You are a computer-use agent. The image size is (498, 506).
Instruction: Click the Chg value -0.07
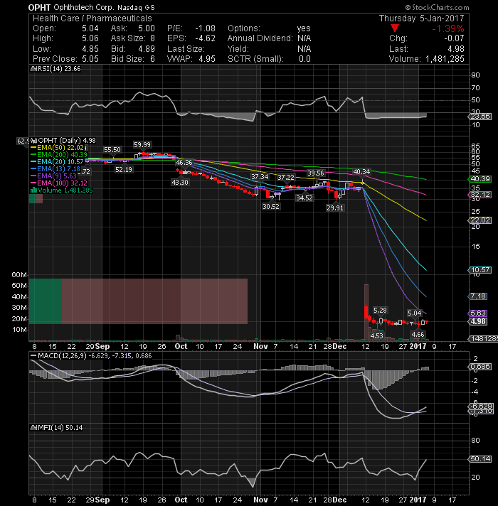[454, 38]
